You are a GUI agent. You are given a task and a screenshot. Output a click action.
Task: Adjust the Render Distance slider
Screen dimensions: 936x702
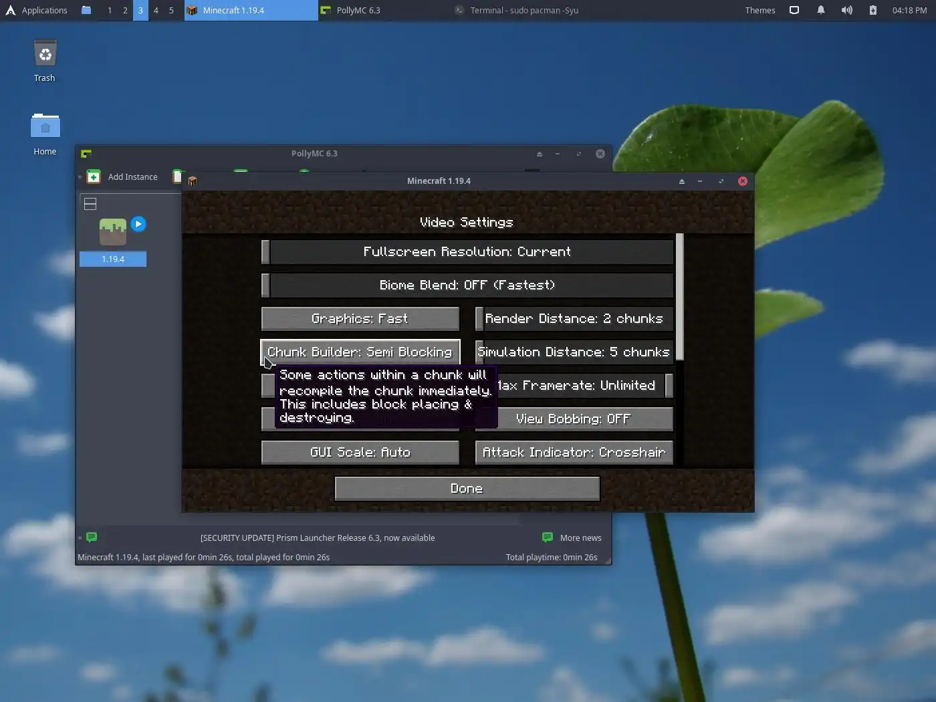click(574, 318)
